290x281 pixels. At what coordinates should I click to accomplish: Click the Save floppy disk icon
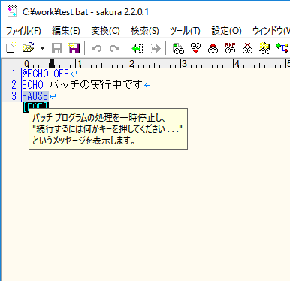[57, 48]
